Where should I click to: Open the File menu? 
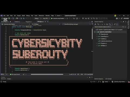pos(4,16)
